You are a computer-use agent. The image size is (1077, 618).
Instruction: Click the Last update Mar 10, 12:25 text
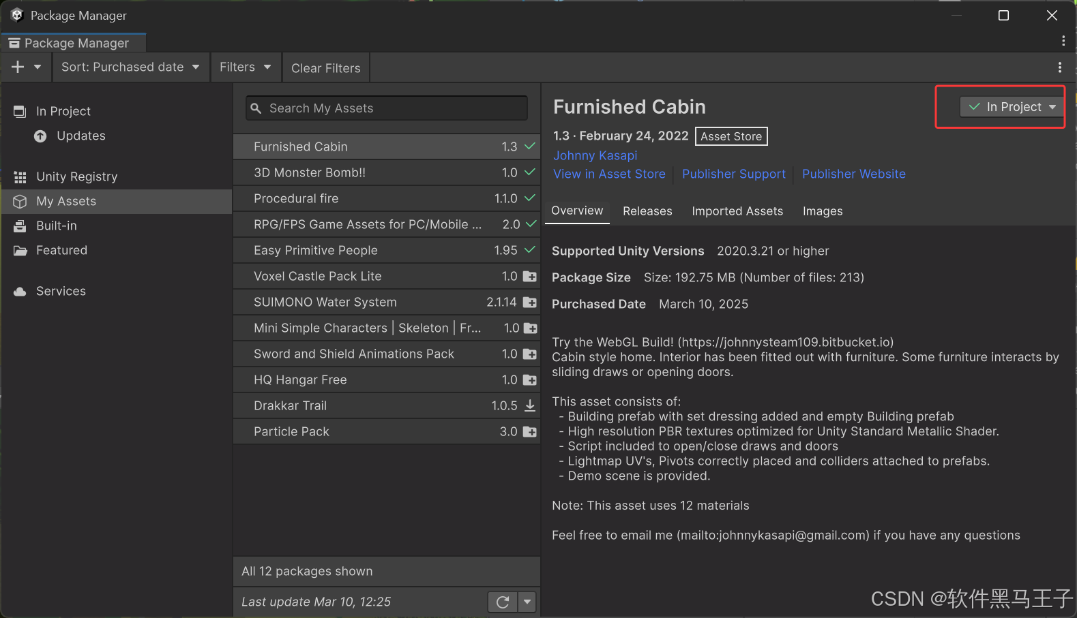[316, 602]
